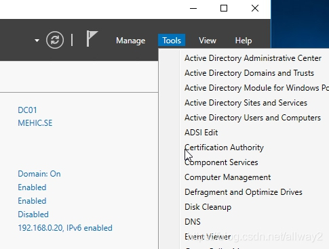Open the View menu

coord(208,41)
